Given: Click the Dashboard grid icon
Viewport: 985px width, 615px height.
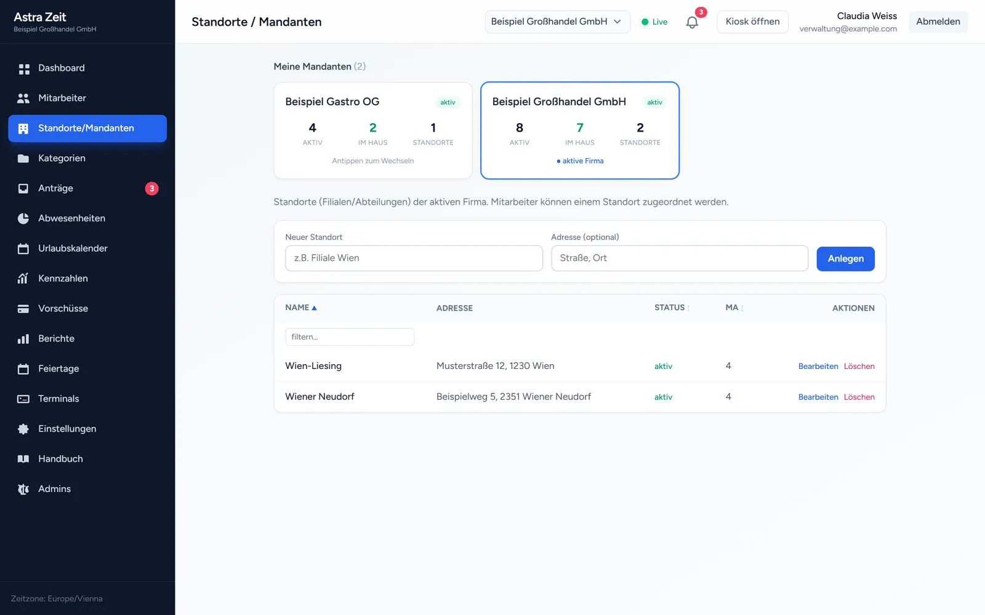Looking at the screenshot, I should (23, 68).
